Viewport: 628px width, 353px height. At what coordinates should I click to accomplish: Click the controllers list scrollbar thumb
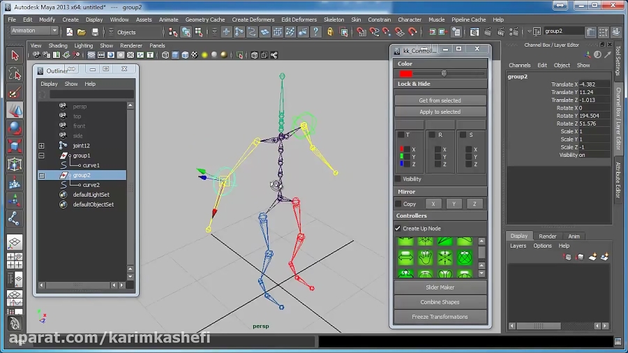(x=481, y=253)
